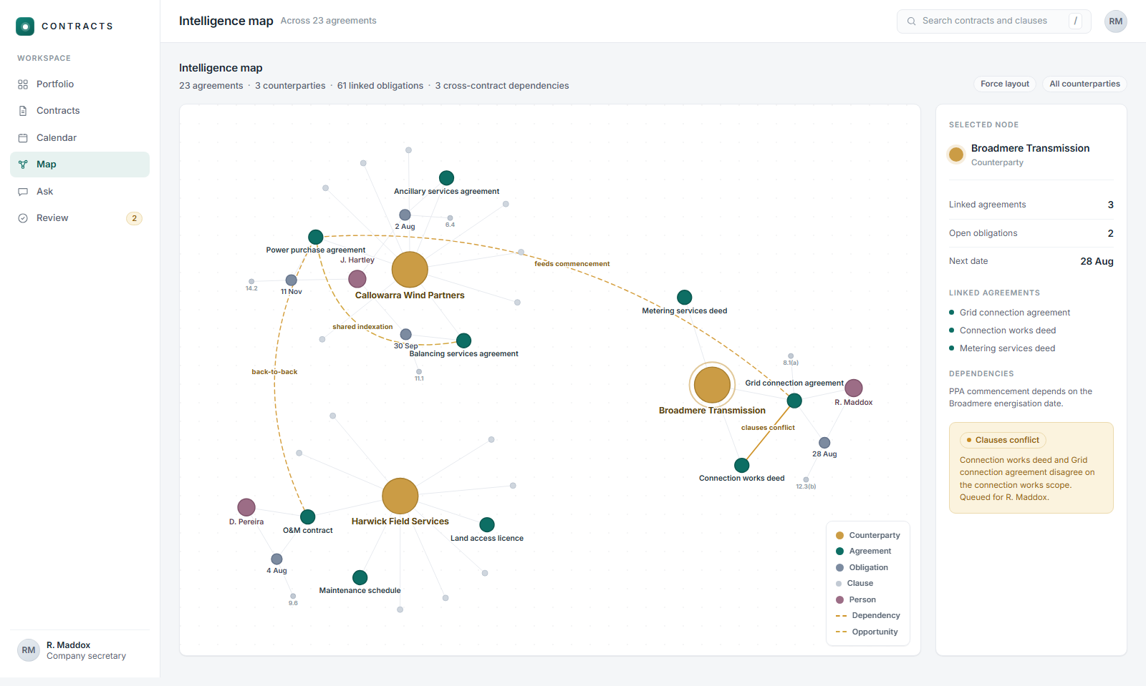1146x686 pixels.
Task: Go to Portfolio in the sidebar
Action: [80, 84]
